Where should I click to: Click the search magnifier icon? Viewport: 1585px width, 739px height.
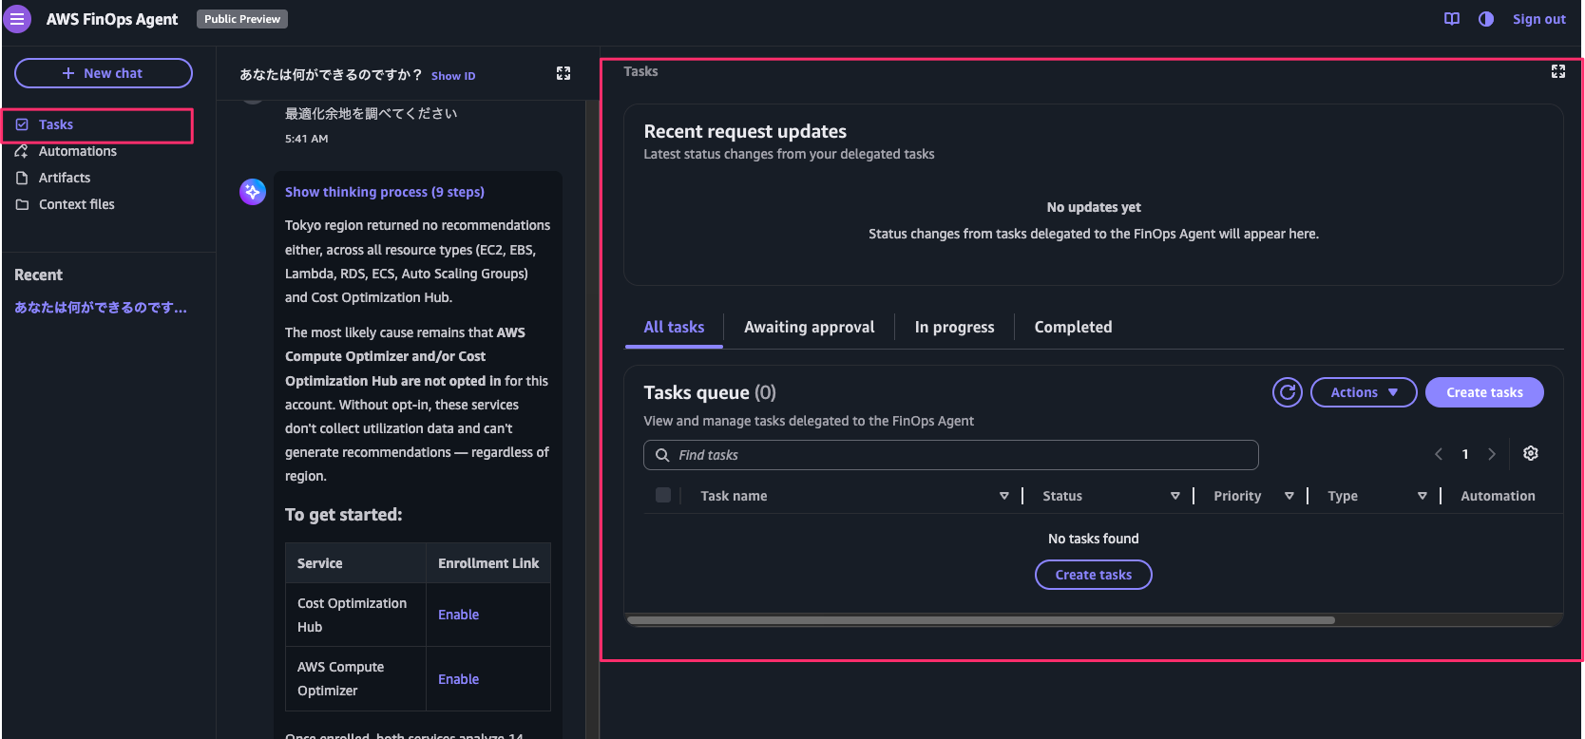[x=662, y=455]
